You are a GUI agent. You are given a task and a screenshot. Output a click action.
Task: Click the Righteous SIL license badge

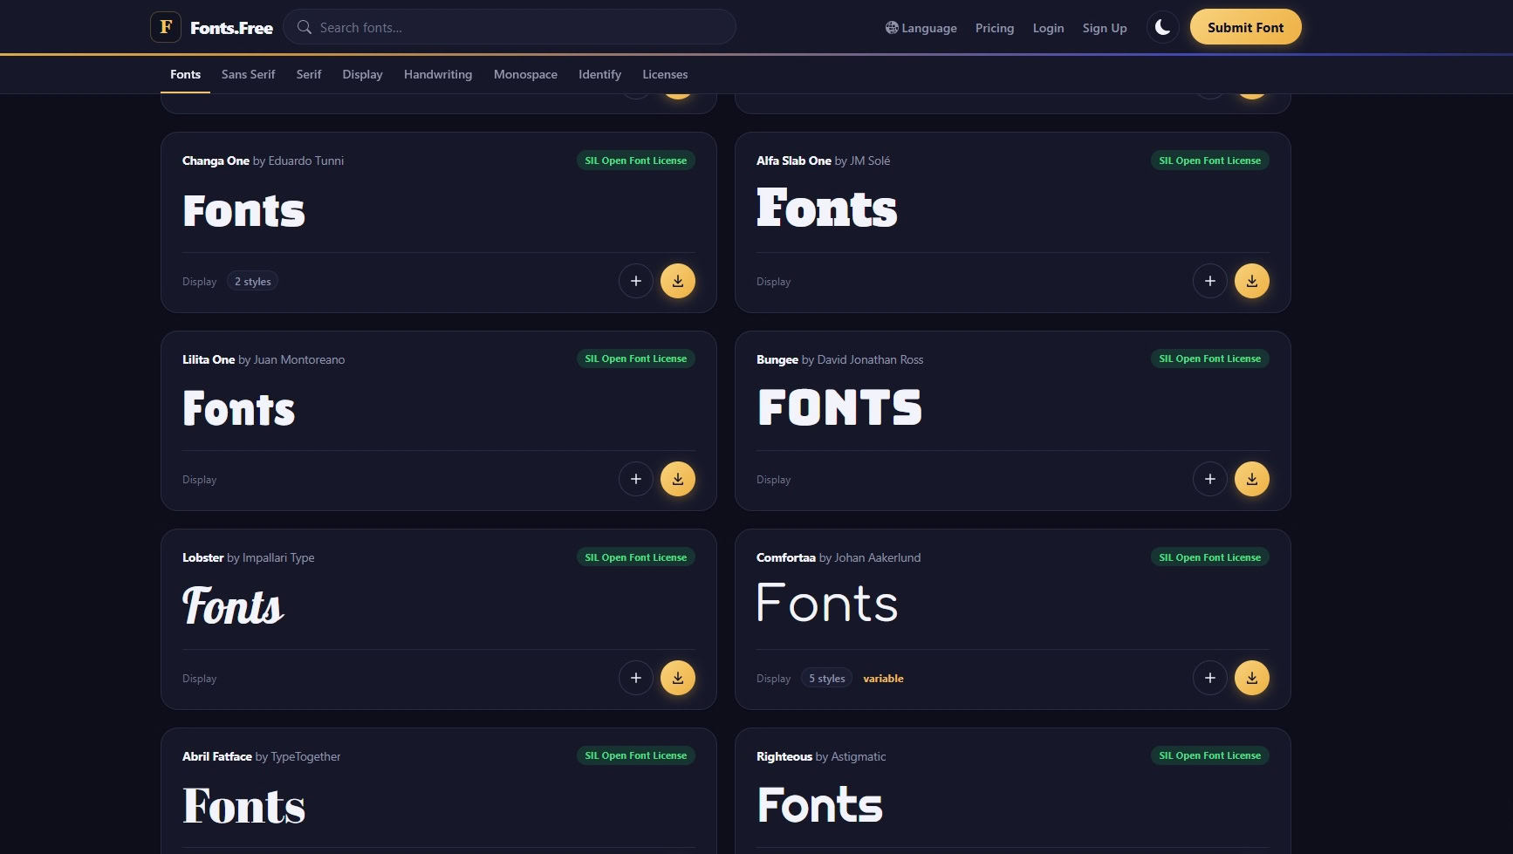[1209, 755]
